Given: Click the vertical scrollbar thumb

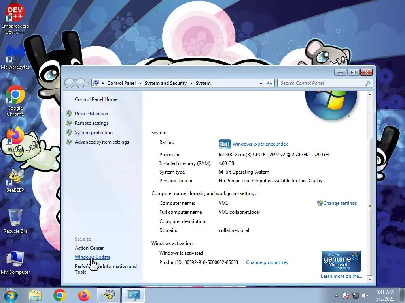Looking at the screenshot, I should click(370, 207).
